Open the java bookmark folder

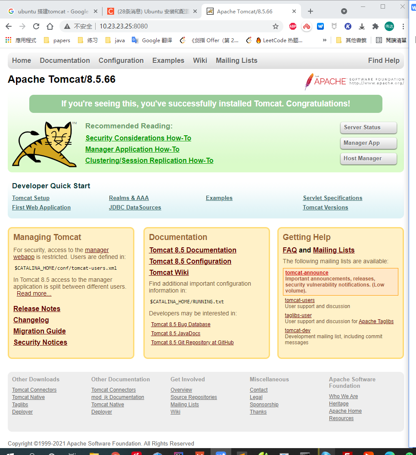click(x=115, y=41)
